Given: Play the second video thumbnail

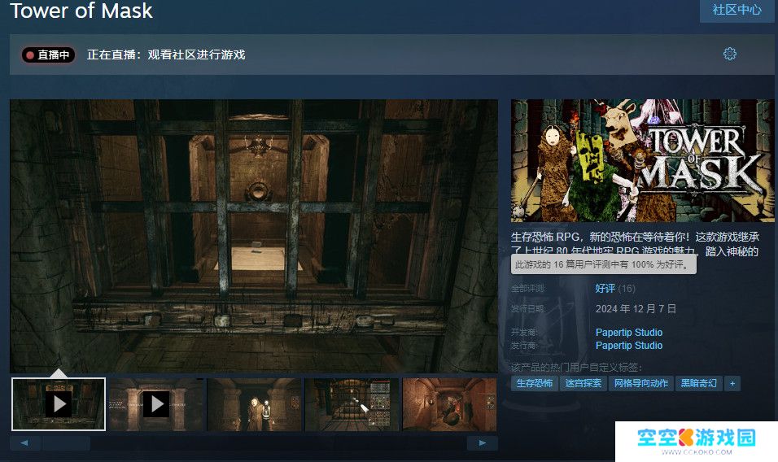Looking at the screenshot, I should (x=155, y=404).
